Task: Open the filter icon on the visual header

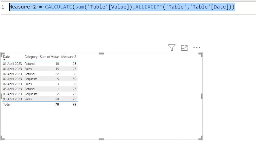Action: click(172, 48)
